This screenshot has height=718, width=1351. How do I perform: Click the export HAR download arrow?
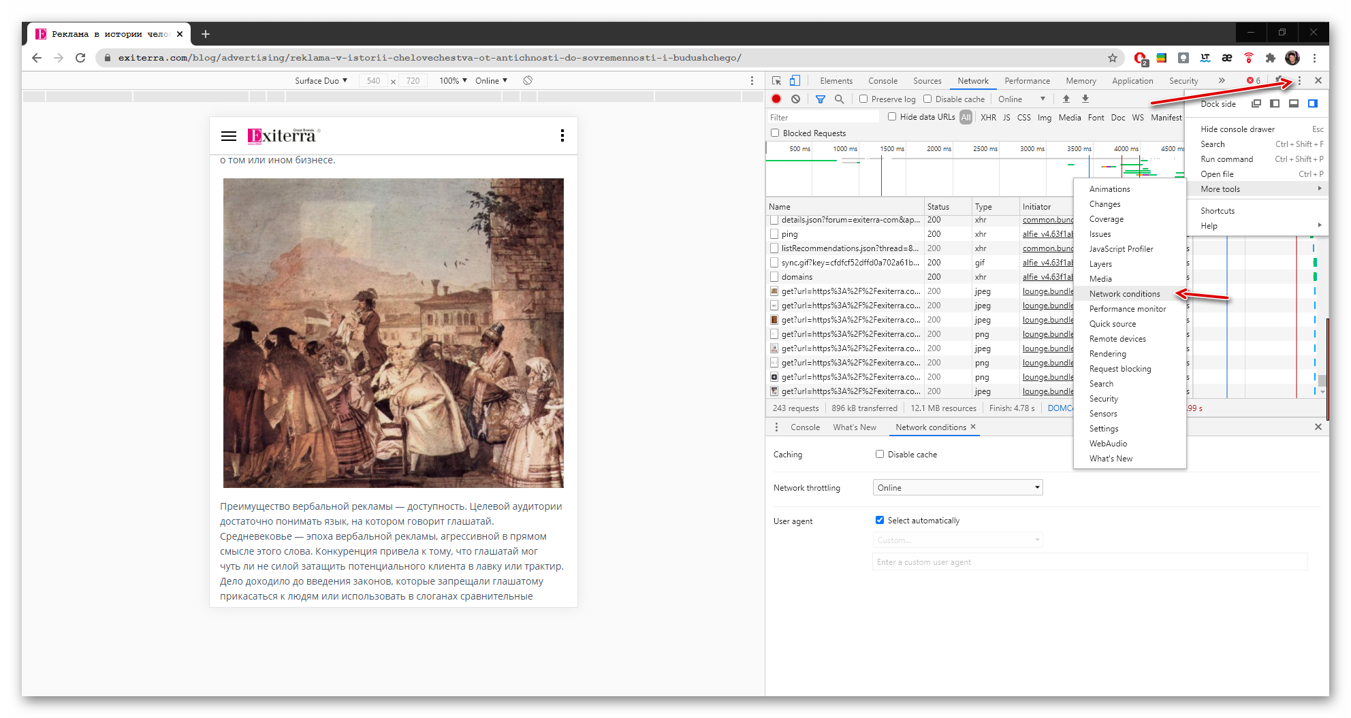[1085, 99]
